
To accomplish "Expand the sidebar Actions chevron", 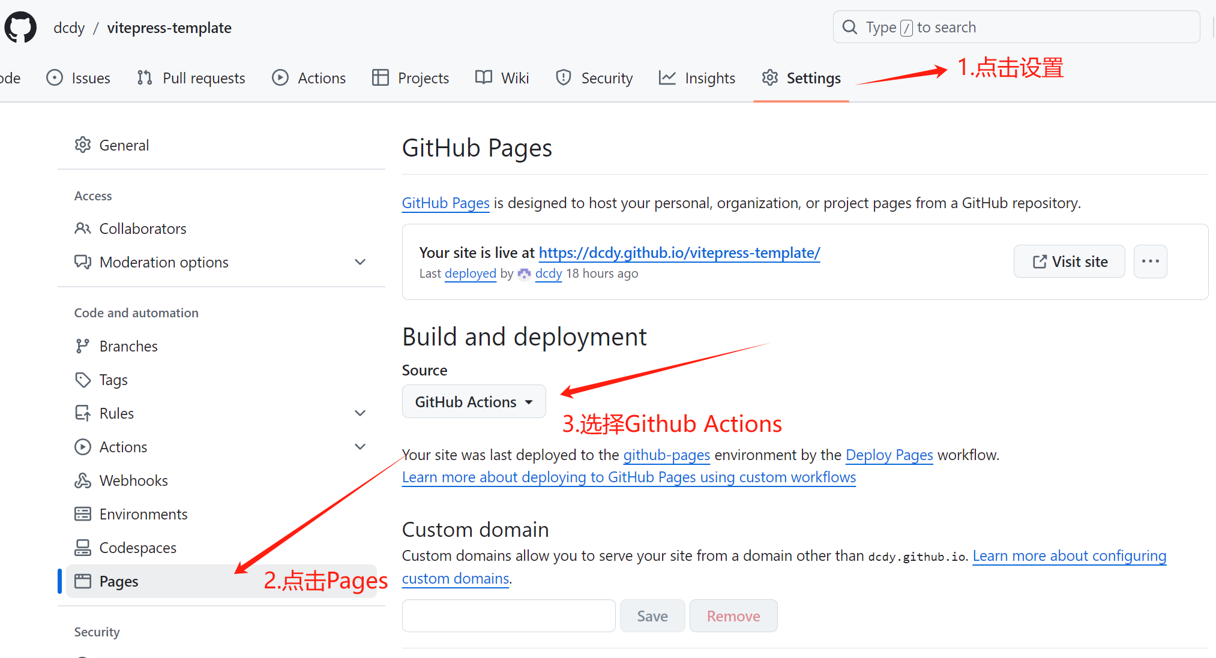I will (x=360, y=447).
